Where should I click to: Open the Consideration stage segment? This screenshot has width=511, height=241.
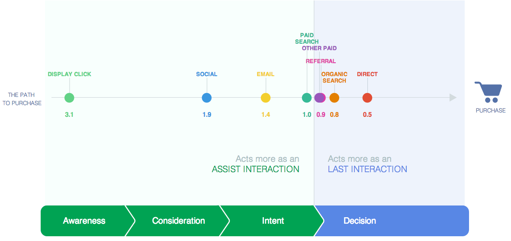(x=179, y=221)
